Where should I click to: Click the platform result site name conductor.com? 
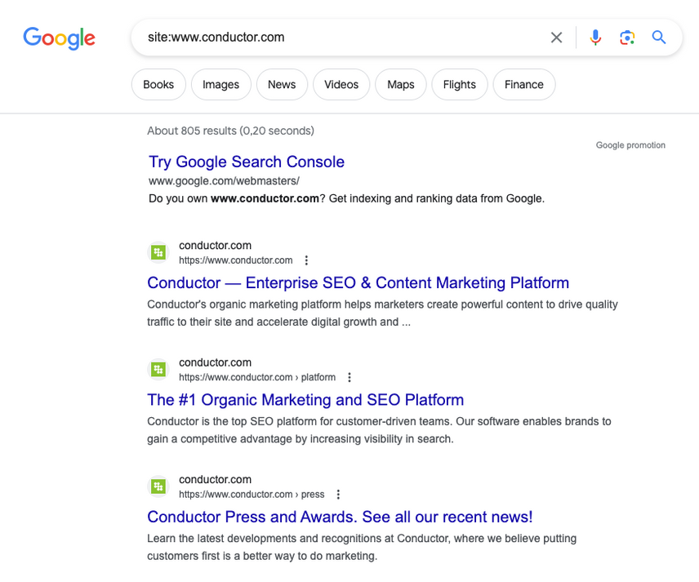click(215, 362)
